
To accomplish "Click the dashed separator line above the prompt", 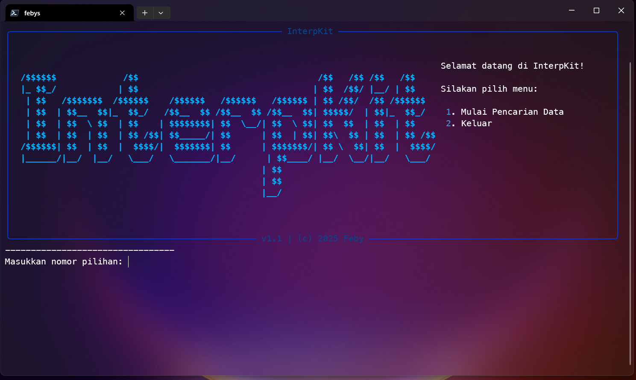I will [89, 249].
